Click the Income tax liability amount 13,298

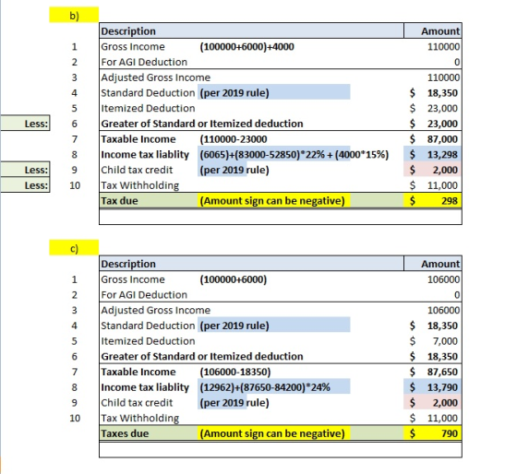coord(433,155)
